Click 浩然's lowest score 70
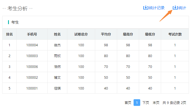This screenshot has height=107, width=192. (150, 67)
